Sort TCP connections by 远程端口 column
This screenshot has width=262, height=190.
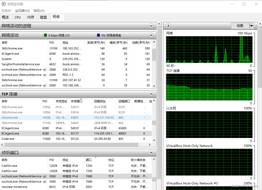point(124,101)
